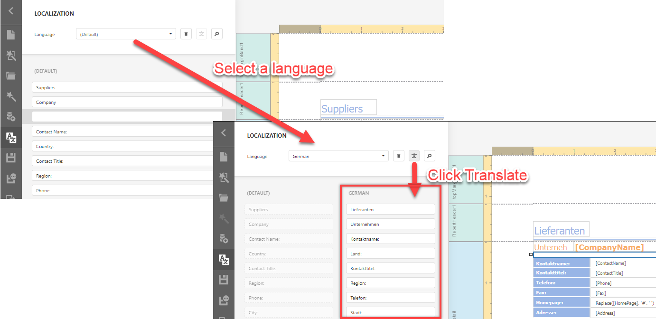This screenshot has width=656, height=319.
Task: Click search magnifier next to (Default) language
Action: point(216,34)
